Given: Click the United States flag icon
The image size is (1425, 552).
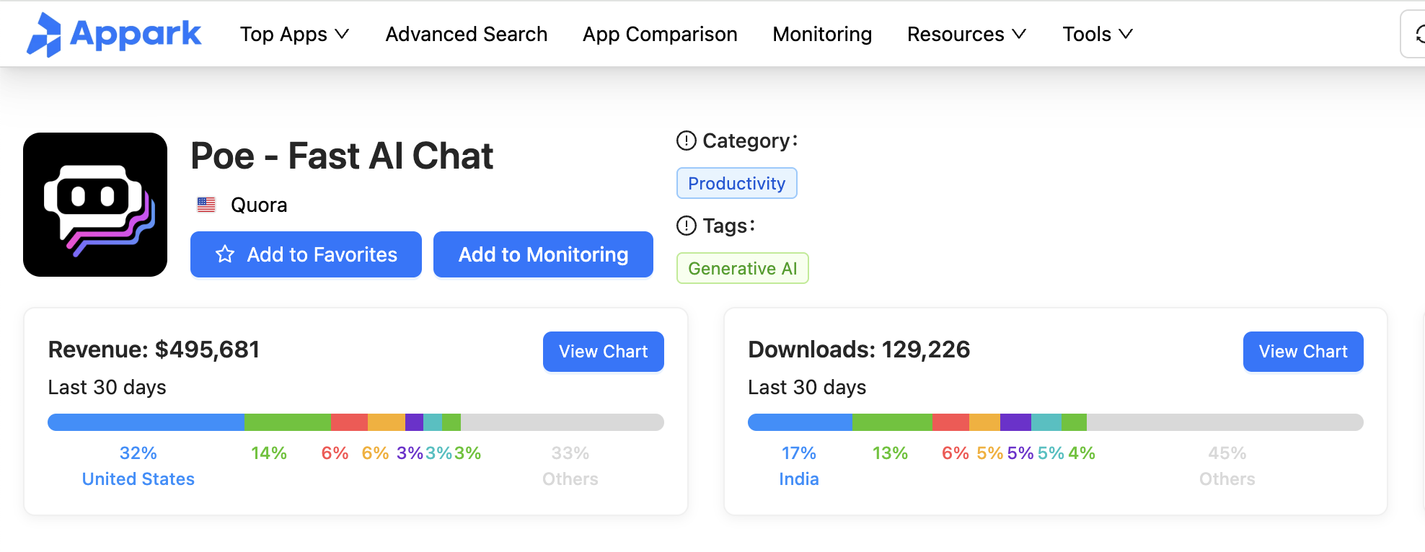Looking at the screenshot, I should [x=206, y=205].
